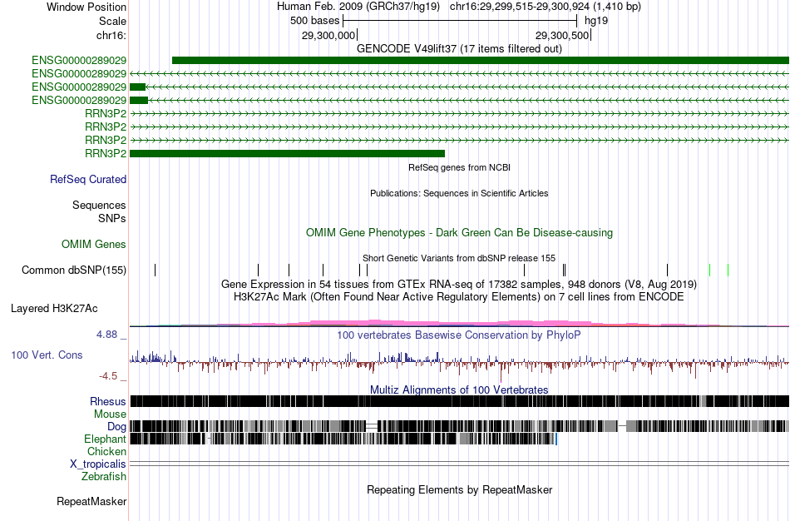The image size is (790, 521).
Task: Open Short Genetic Variants from dbSNP title
Action: click(459, 258)
